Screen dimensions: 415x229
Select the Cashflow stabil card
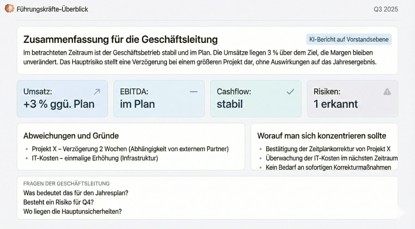coord(255,98)
